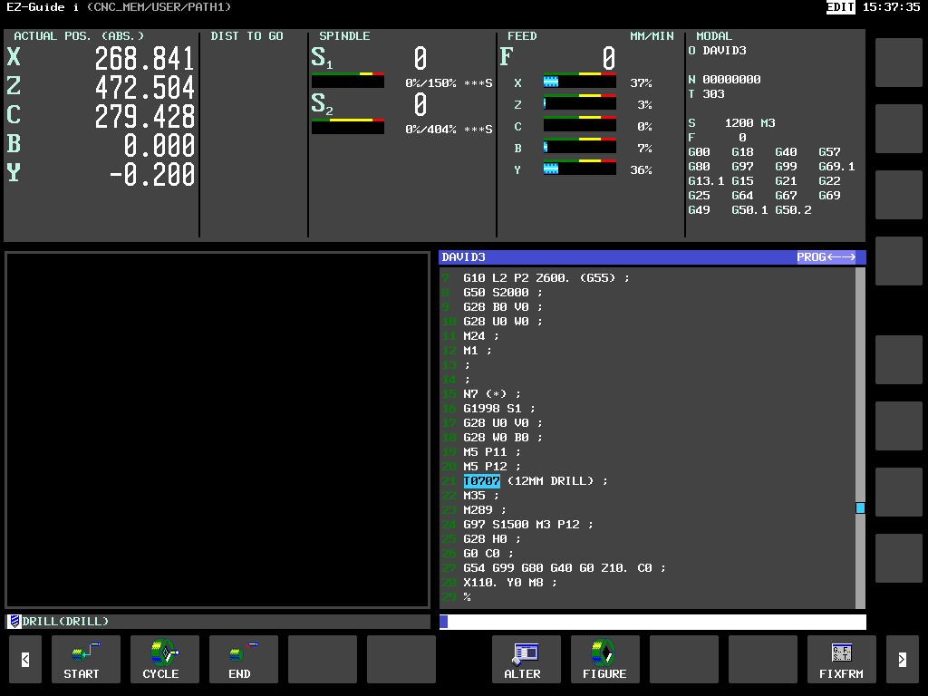
Task: Click the top vertical soft key on right
Action: click(x=898, y=63)
